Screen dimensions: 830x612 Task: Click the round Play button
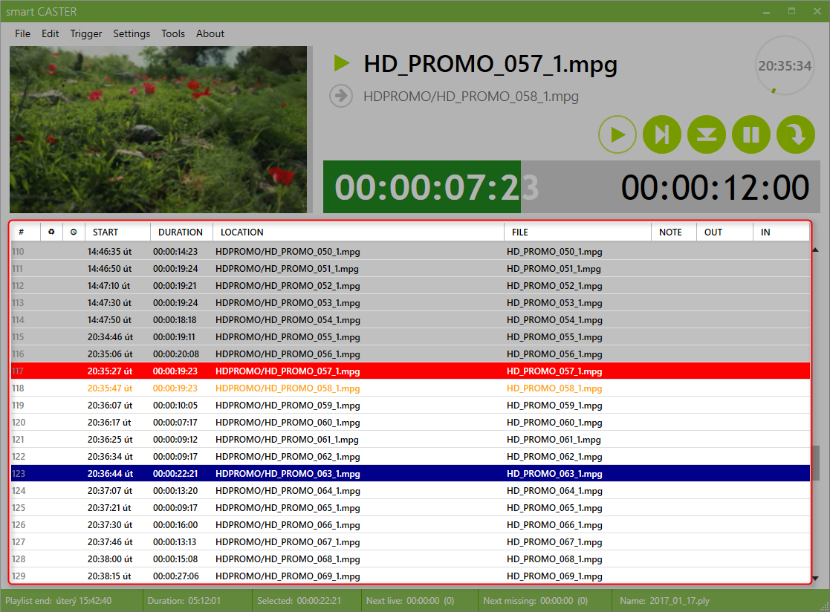point(617,134)
